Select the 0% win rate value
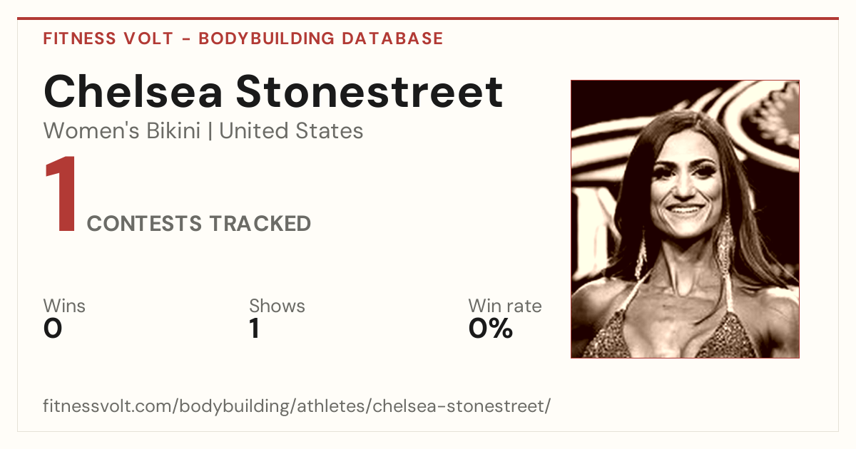The height and width of the screenshot is (449, 856). point(491,329)
